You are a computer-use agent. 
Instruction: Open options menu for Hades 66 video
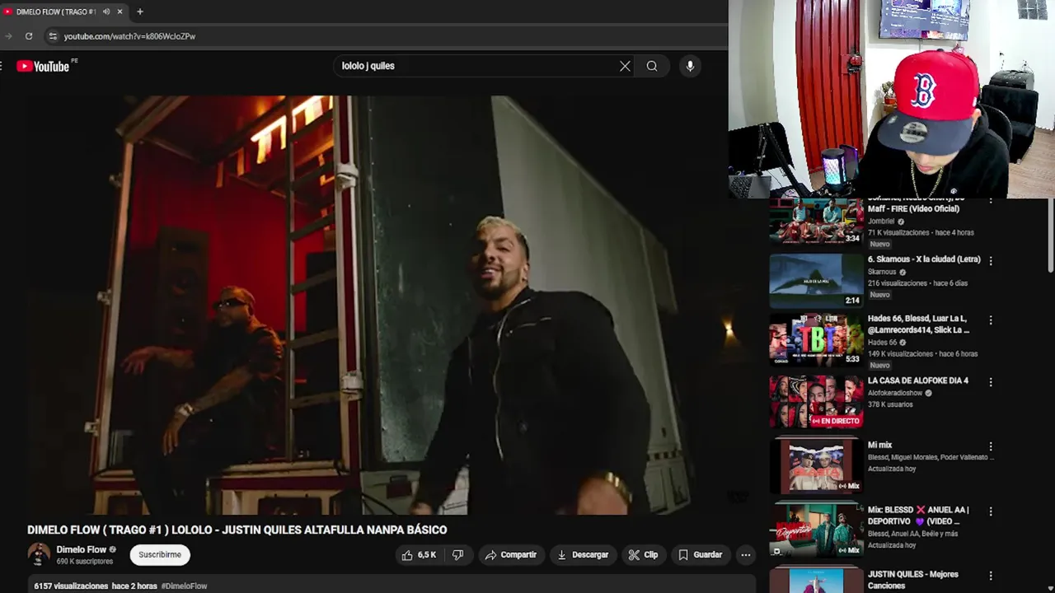991,320
